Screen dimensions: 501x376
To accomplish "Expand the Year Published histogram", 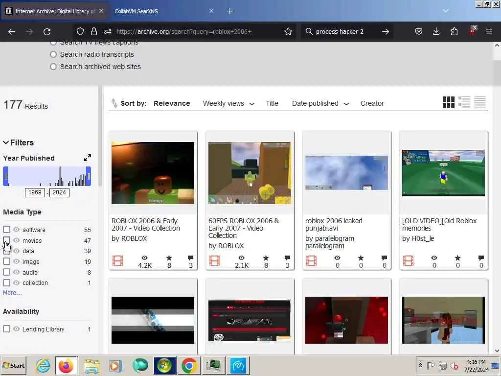I will tap(87, 158).
